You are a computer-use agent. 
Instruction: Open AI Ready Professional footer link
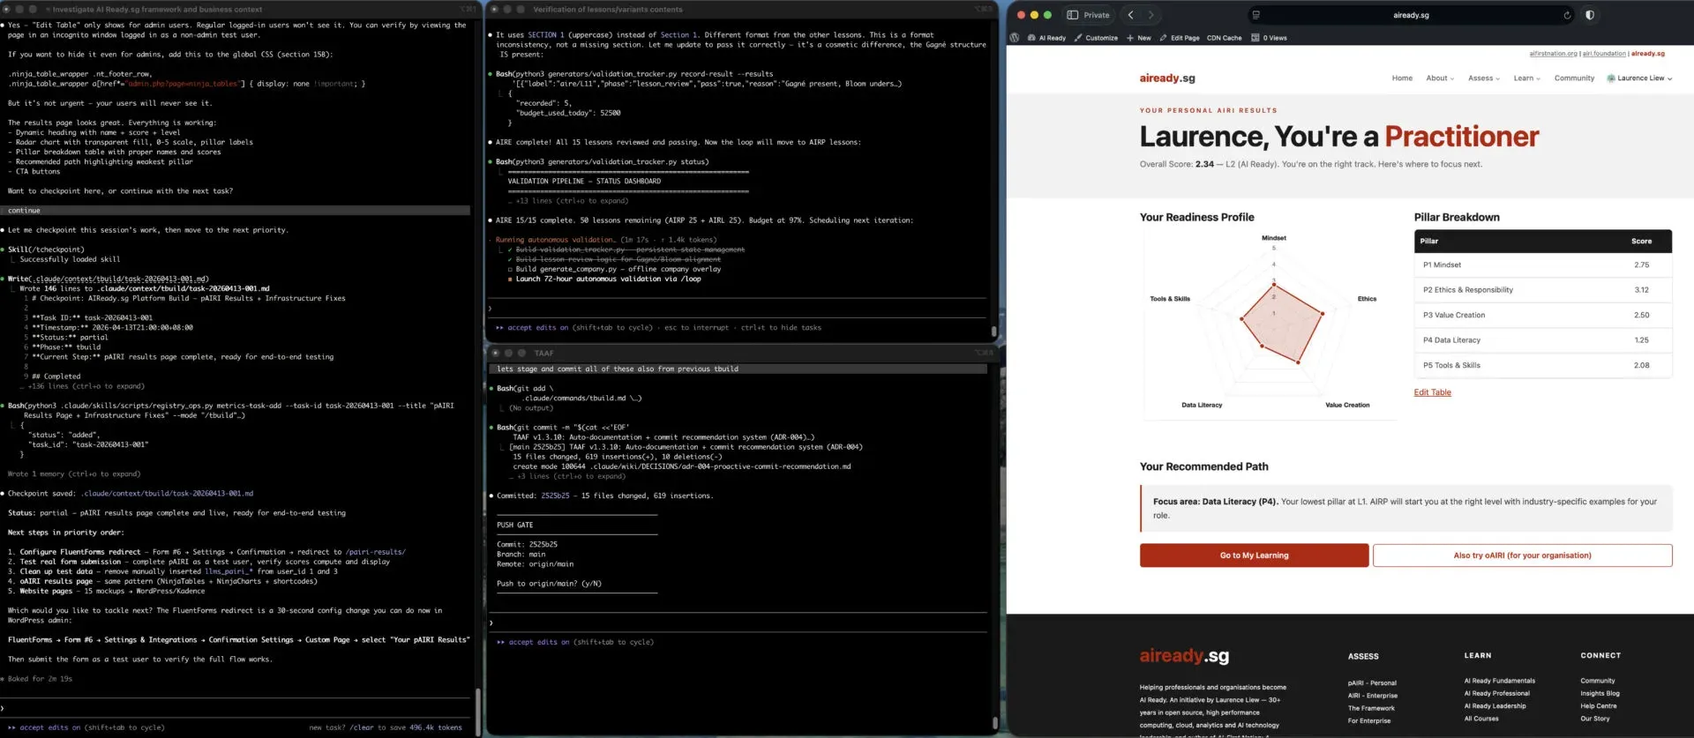click(x=1496, y=693)
